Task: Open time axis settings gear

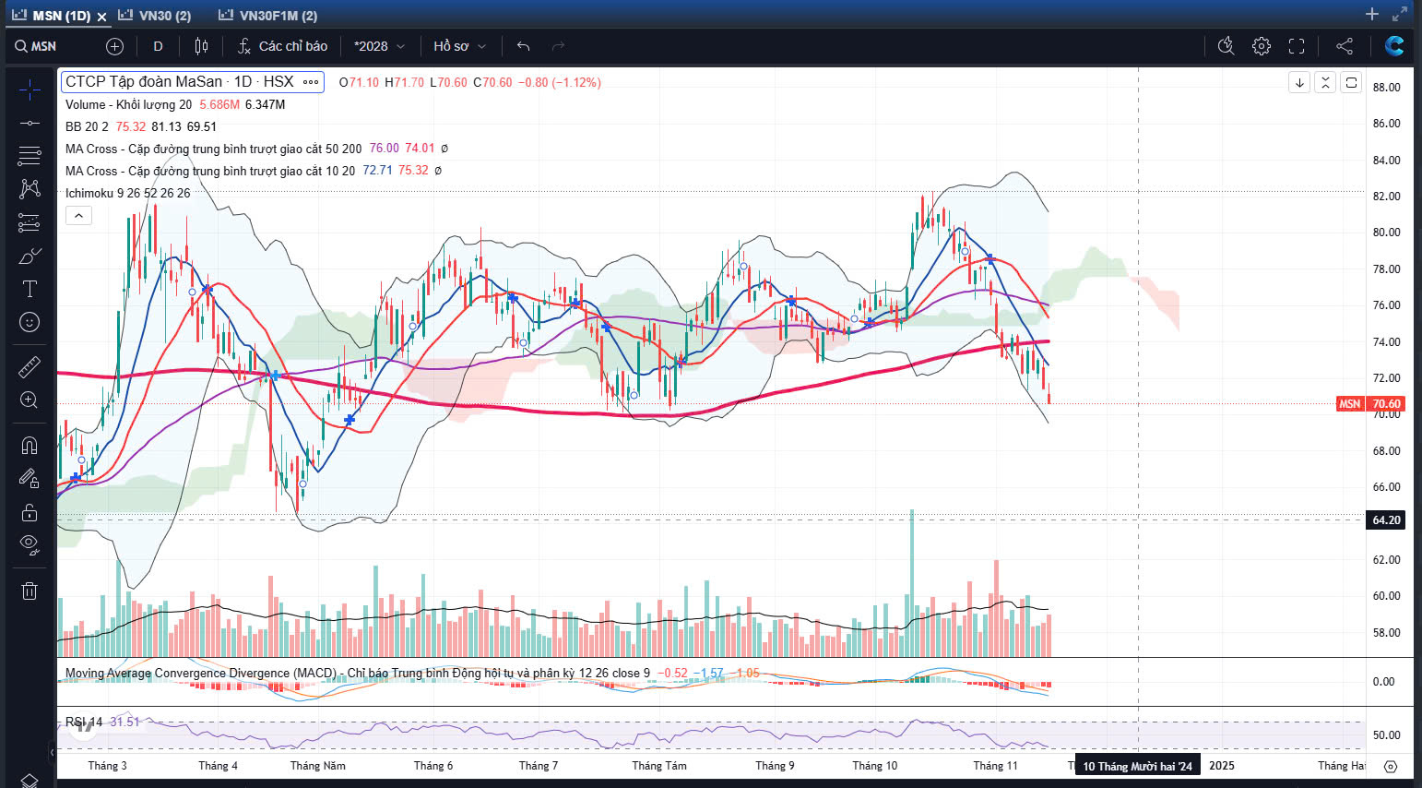Action: pos(1391,766)
